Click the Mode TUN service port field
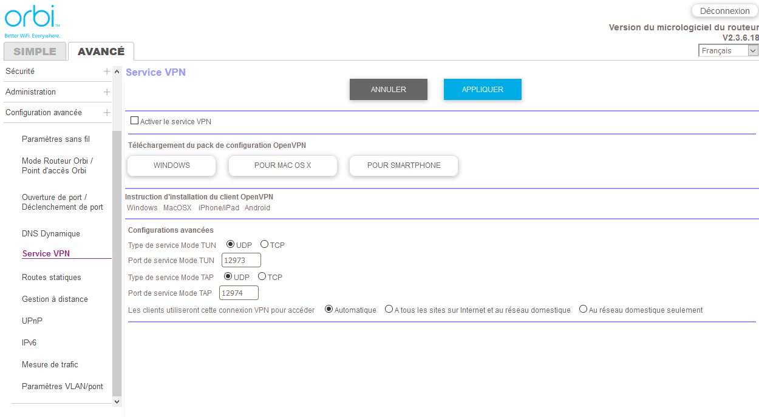This screenshot has width=759, height=417. 241,261
